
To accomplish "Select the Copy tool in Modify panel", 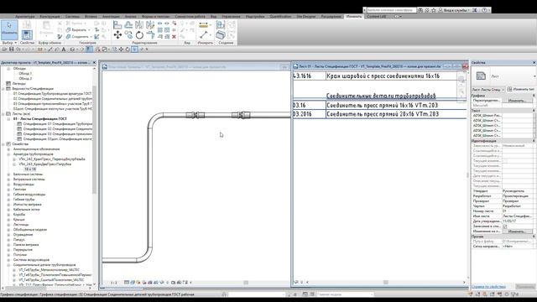I will point(128,34).
